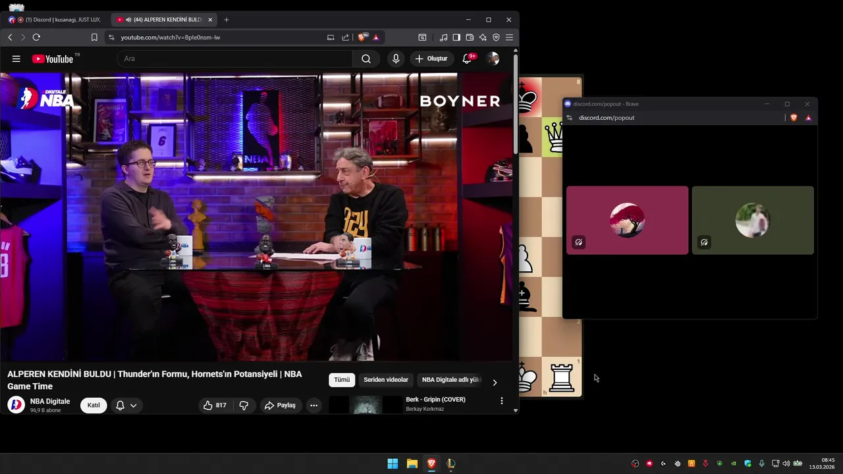Open the Brave browser main menu

pos(509,38)
